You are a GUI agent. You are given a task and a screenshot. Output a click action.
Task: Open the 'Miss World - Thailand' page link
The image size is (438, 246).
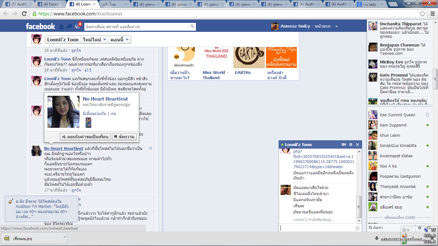(215, 75)
